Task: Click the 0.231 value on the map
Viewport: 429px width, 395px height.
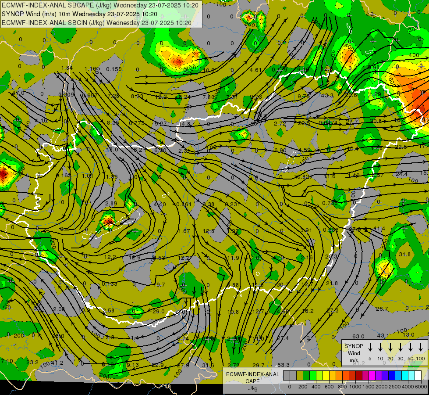Action: tap(233, 204)
